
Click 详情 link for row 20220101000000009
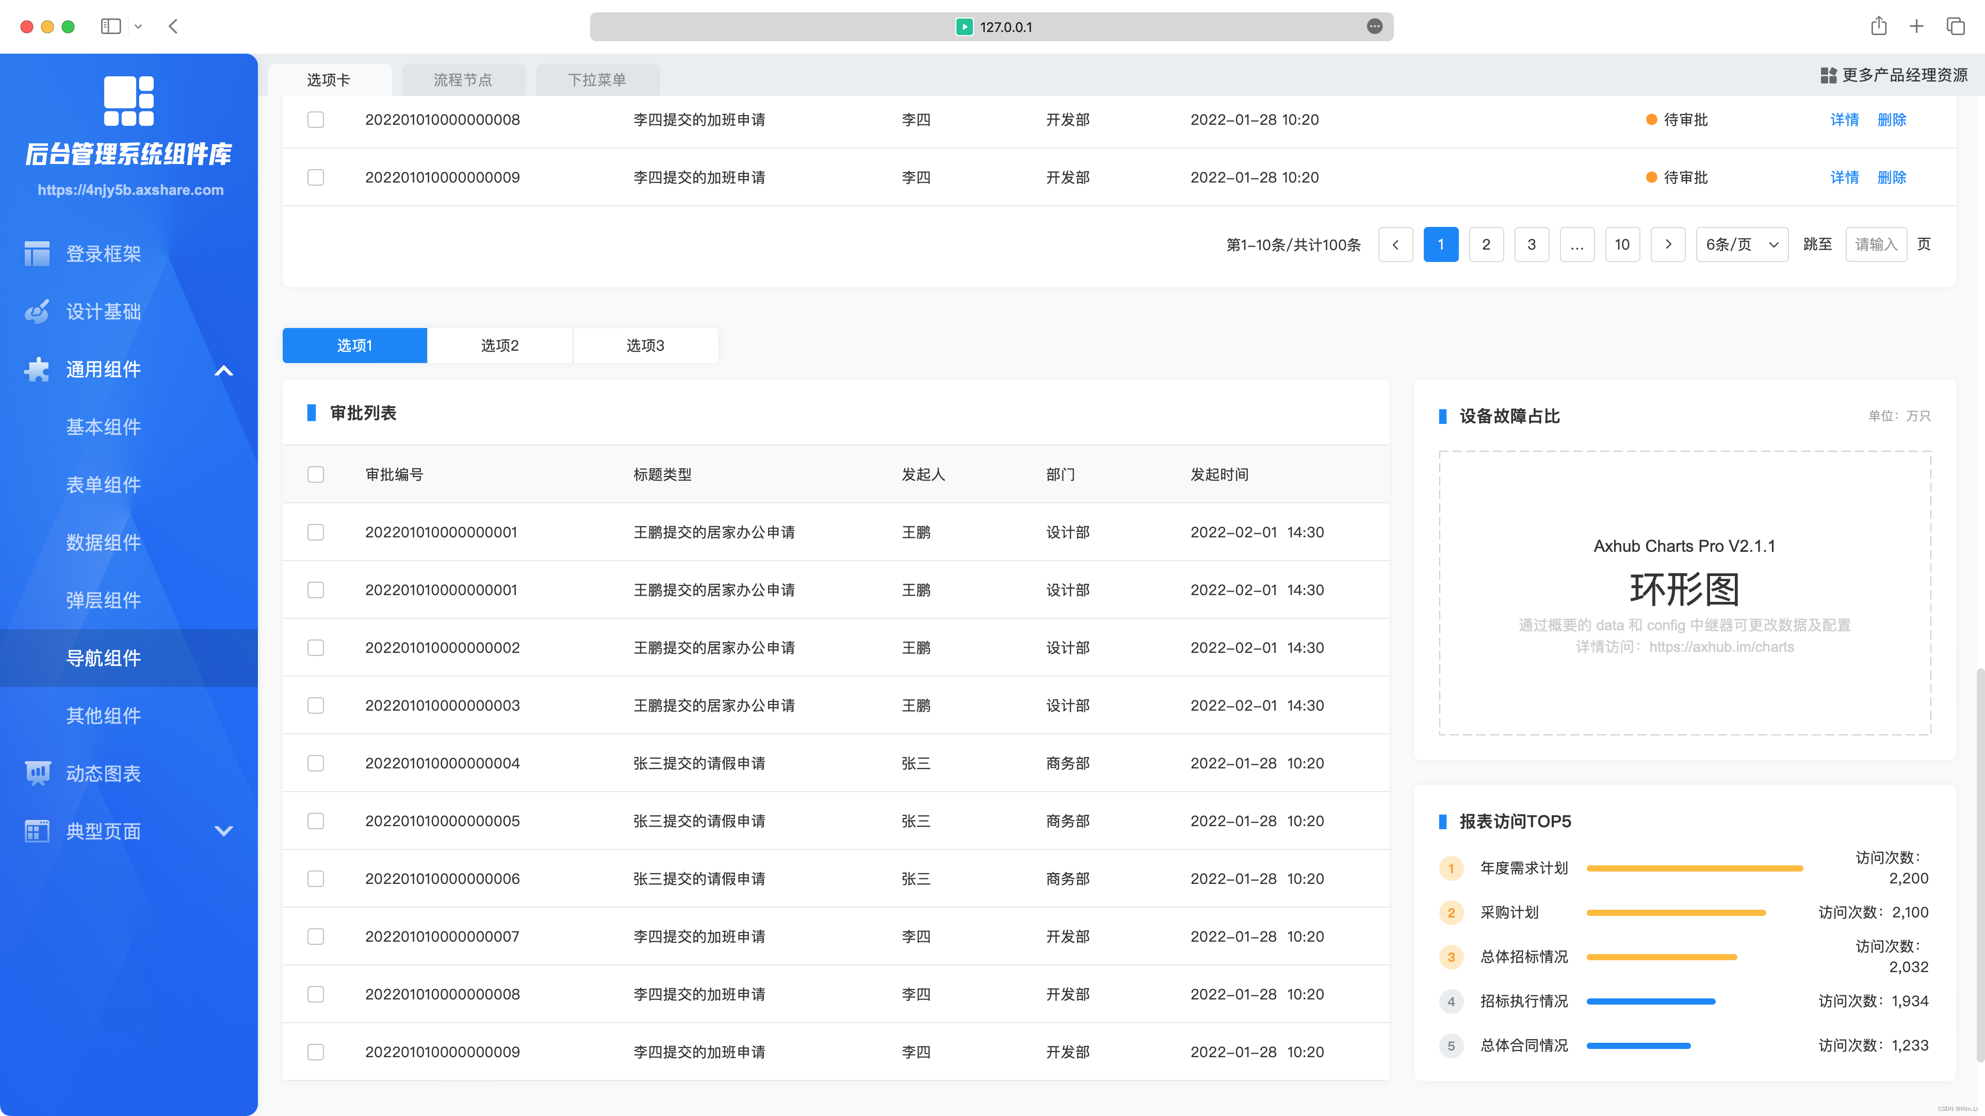pyautogui.click(x=1844, y=177)
